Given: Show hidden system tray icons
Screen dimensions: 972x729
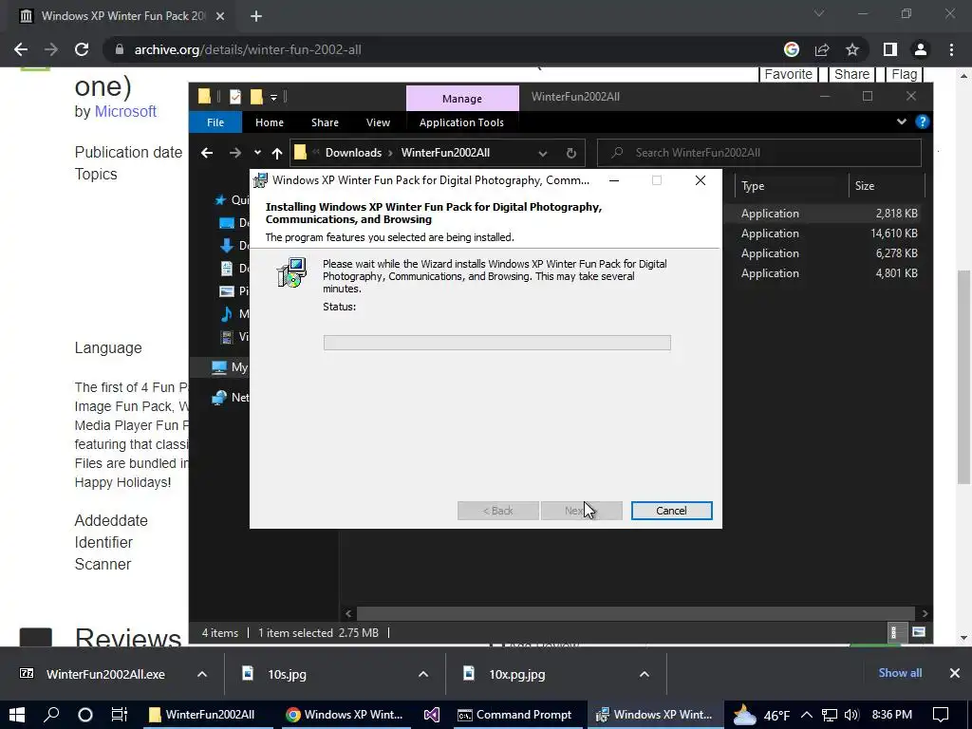Looking at the screenshot, I should point(806,715).
